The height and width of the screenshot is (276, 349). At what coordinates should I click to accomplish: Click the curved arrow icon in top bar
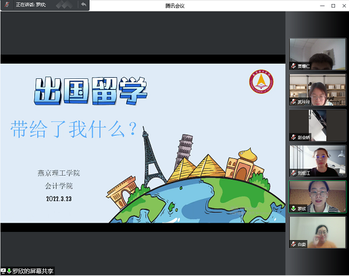(83, 5)
